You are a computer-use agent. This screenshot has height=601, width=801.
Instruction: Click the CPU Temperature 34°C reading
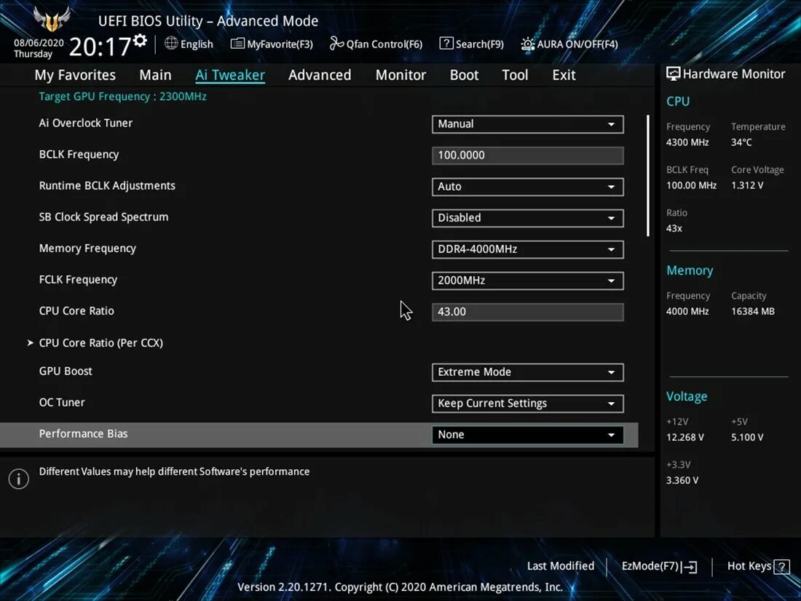coord(741,143)
